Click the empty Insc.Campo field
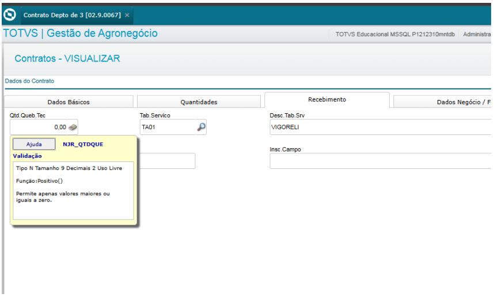 click(x=380, y=161)
